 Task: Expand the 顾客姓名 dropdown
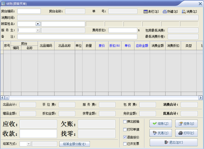coord(38,24)
